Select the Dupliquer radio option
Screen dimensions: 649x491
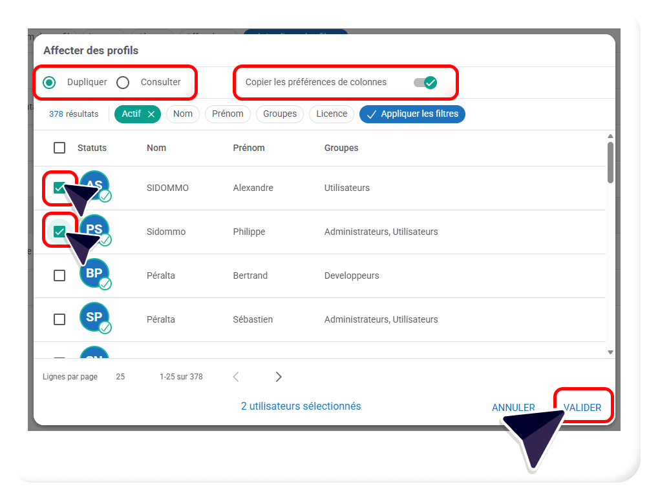[x=49, y=83]
